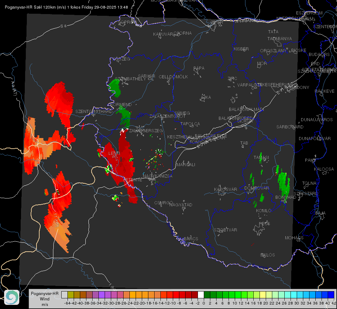This screenshot has width=337, height=309.
Task: Click the dark blue 40–42 legend swatch
Action: (331, 295)
